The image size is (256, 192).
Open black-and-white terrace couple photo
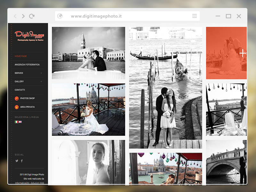[226, 109]
